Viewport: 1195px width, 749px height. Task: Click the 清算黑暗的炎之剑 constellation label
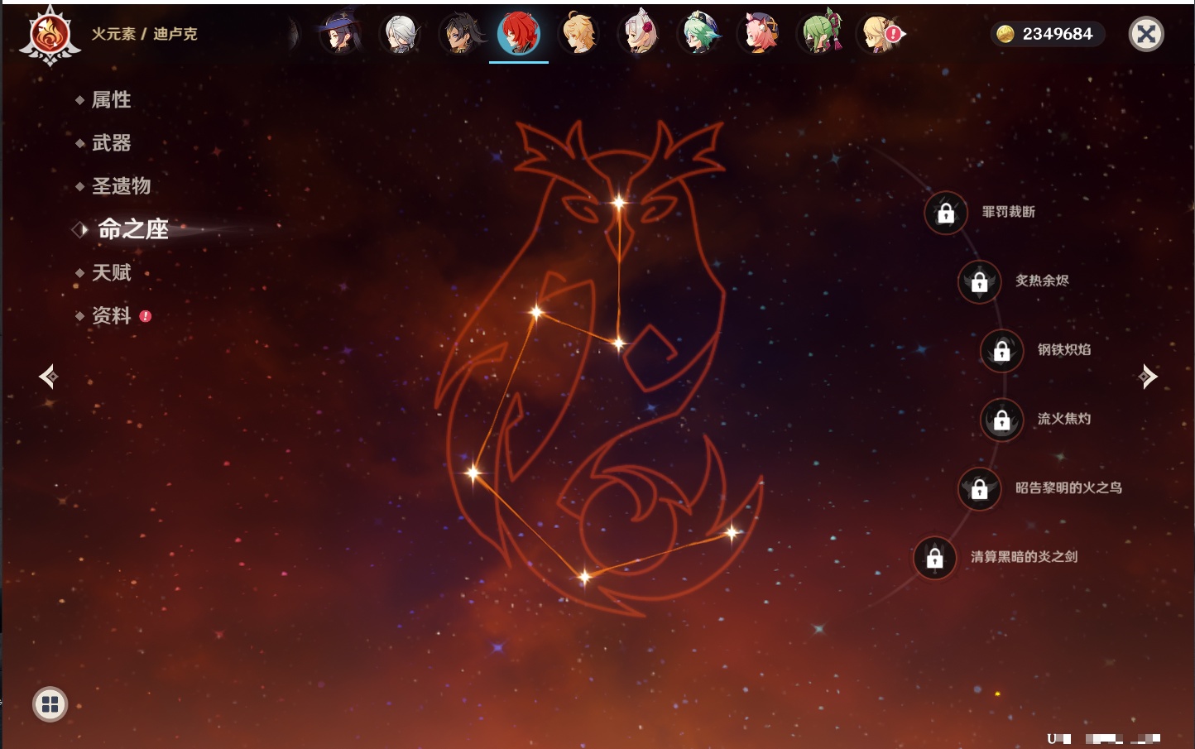pos(1024,557)
